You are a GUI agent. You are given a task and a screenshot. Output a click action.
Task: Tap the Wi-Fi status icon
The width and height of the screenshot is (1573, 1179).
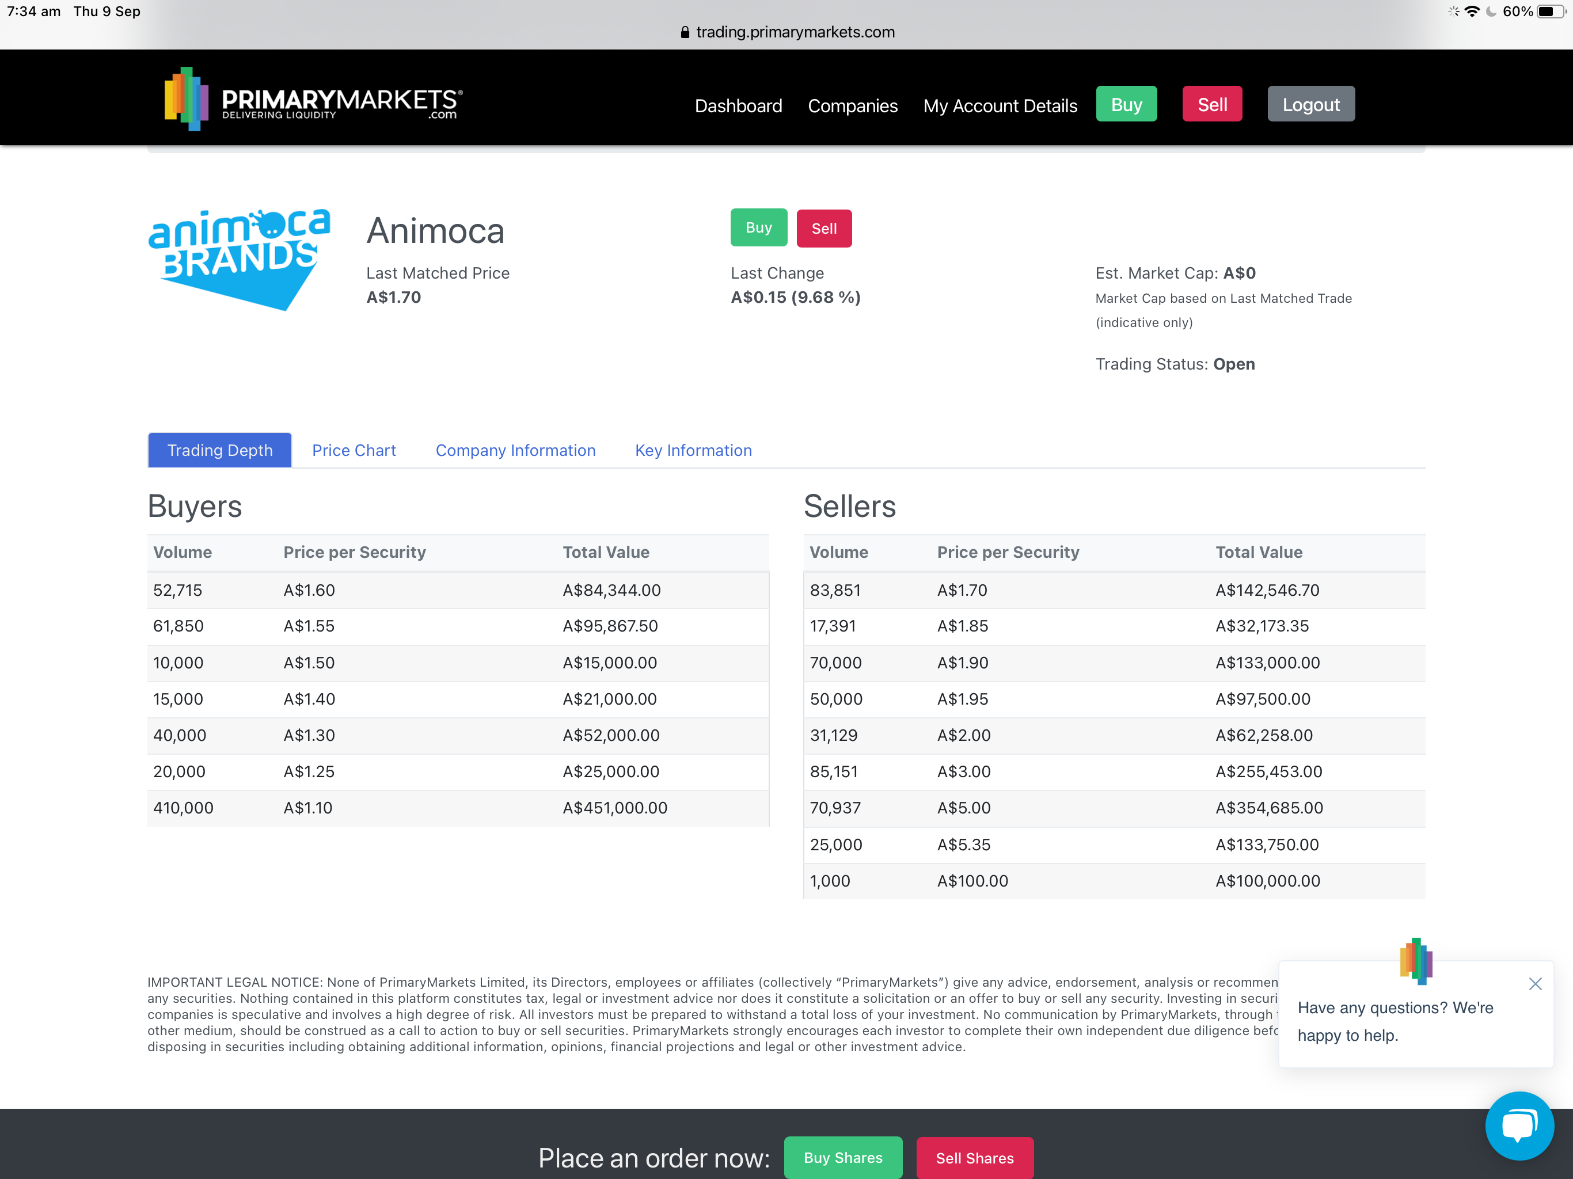(x=1472, y=12)
